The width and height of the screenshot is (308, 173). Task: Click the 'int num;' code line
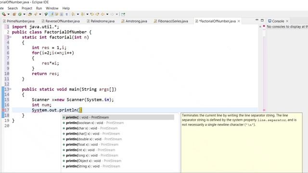42,105
